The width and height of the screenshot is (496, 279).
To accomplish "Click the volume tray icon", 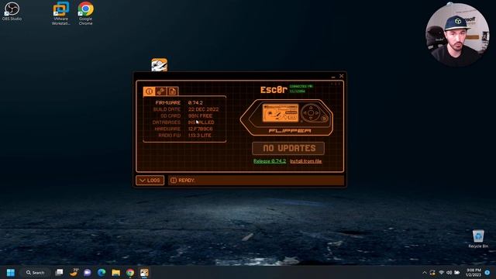I will (449, 272).
